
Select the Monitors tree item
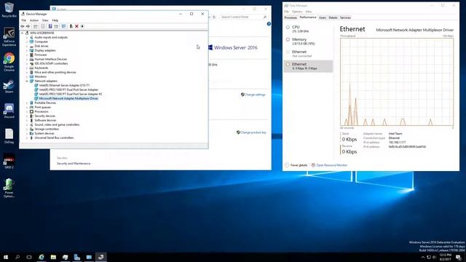tap(41, 76)
